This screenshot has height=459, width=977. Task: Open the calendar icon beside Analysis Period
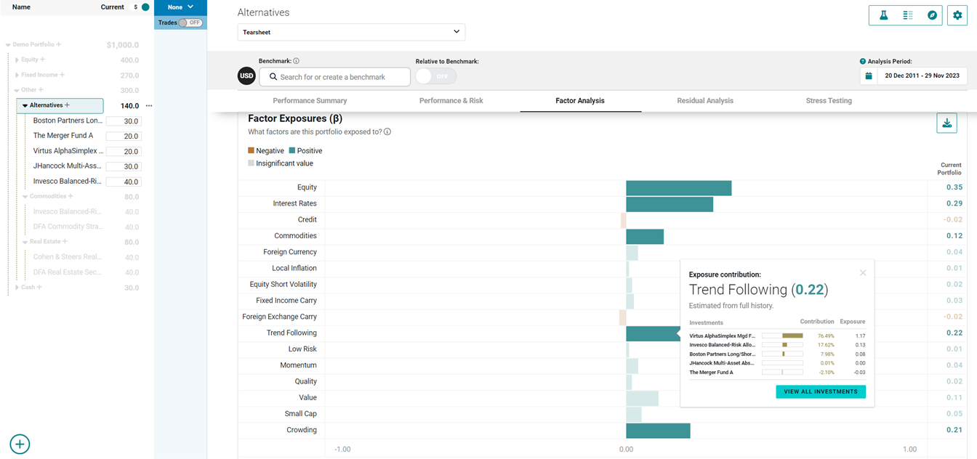[869, 75]
